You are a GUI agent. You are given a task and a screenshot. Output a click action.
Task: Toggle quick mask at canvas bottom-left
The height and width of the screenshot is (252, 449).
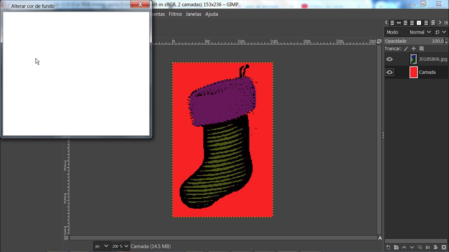point(66,238)
